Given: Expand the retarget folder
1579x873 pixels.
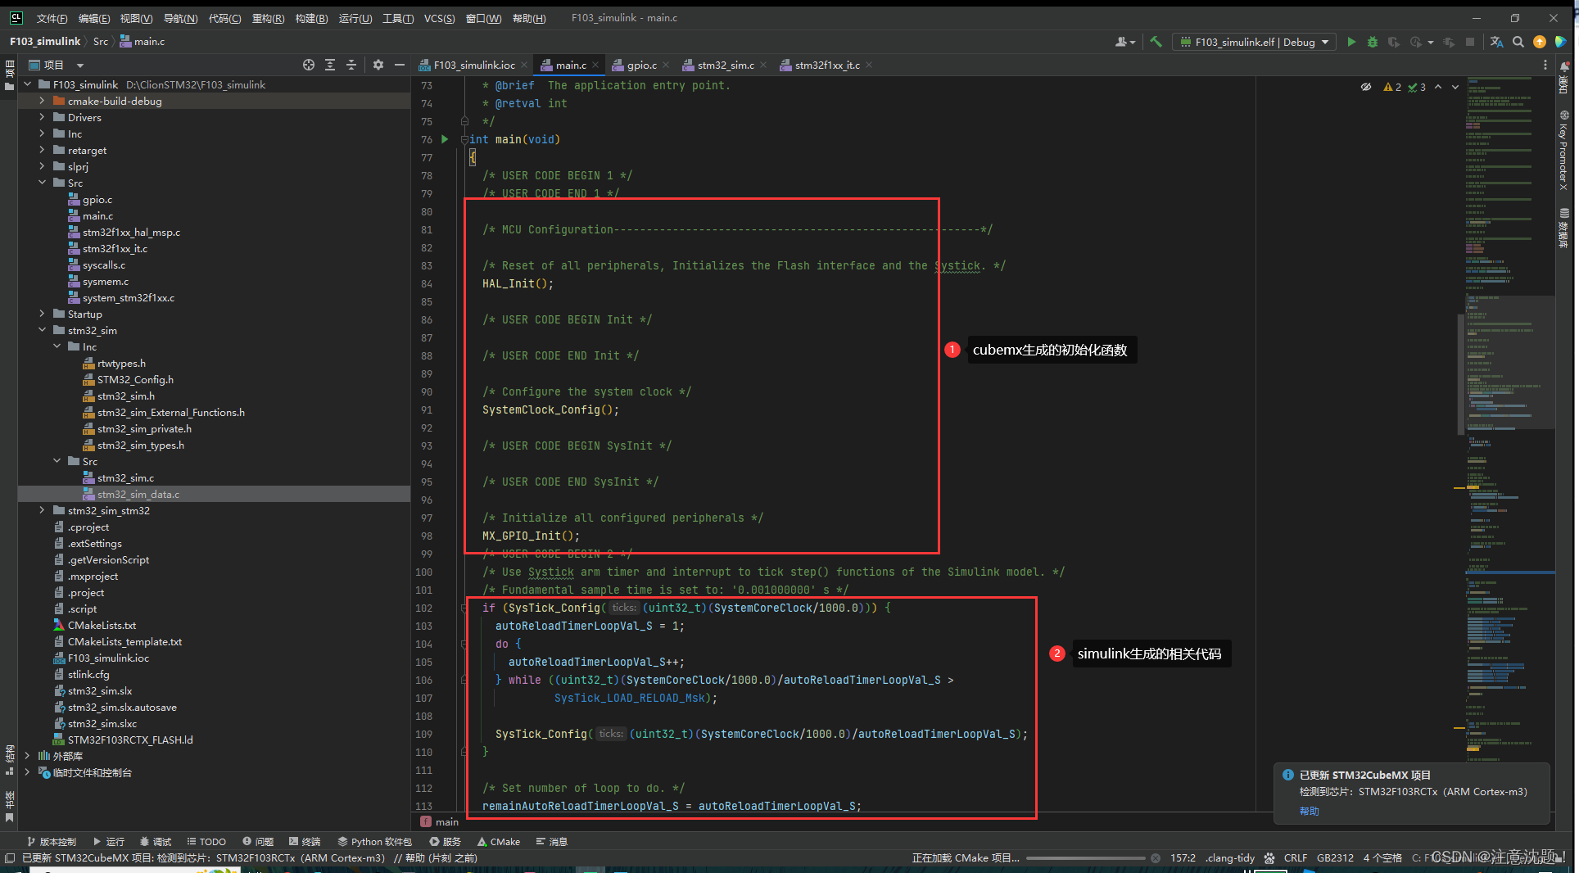Looking at the screenshot, I should pyautogui.click(x=42, y=150).
